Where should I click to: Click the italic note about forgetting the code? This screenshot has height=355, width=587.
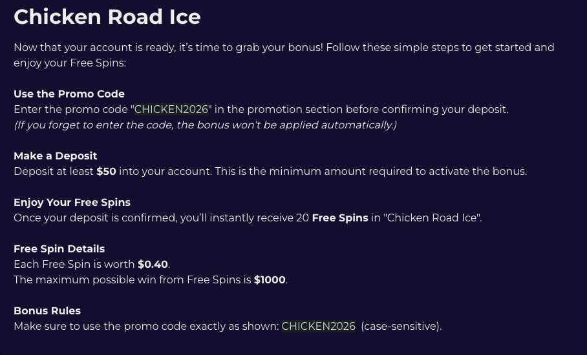[x=205, y=125]
